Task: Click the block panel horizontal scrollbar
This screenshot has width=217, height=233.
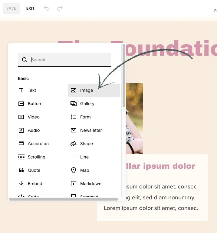Action: [63, 199]
